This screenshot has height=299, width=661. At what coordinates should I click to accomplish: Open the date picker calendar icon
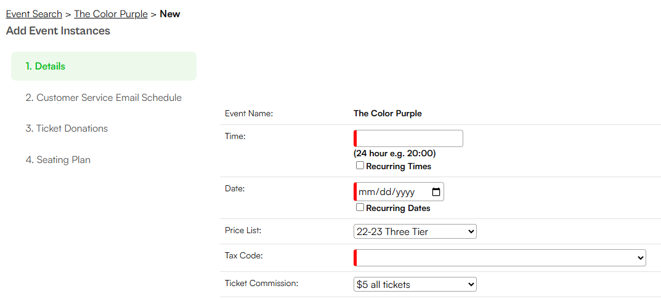click(x=436, y=192)
